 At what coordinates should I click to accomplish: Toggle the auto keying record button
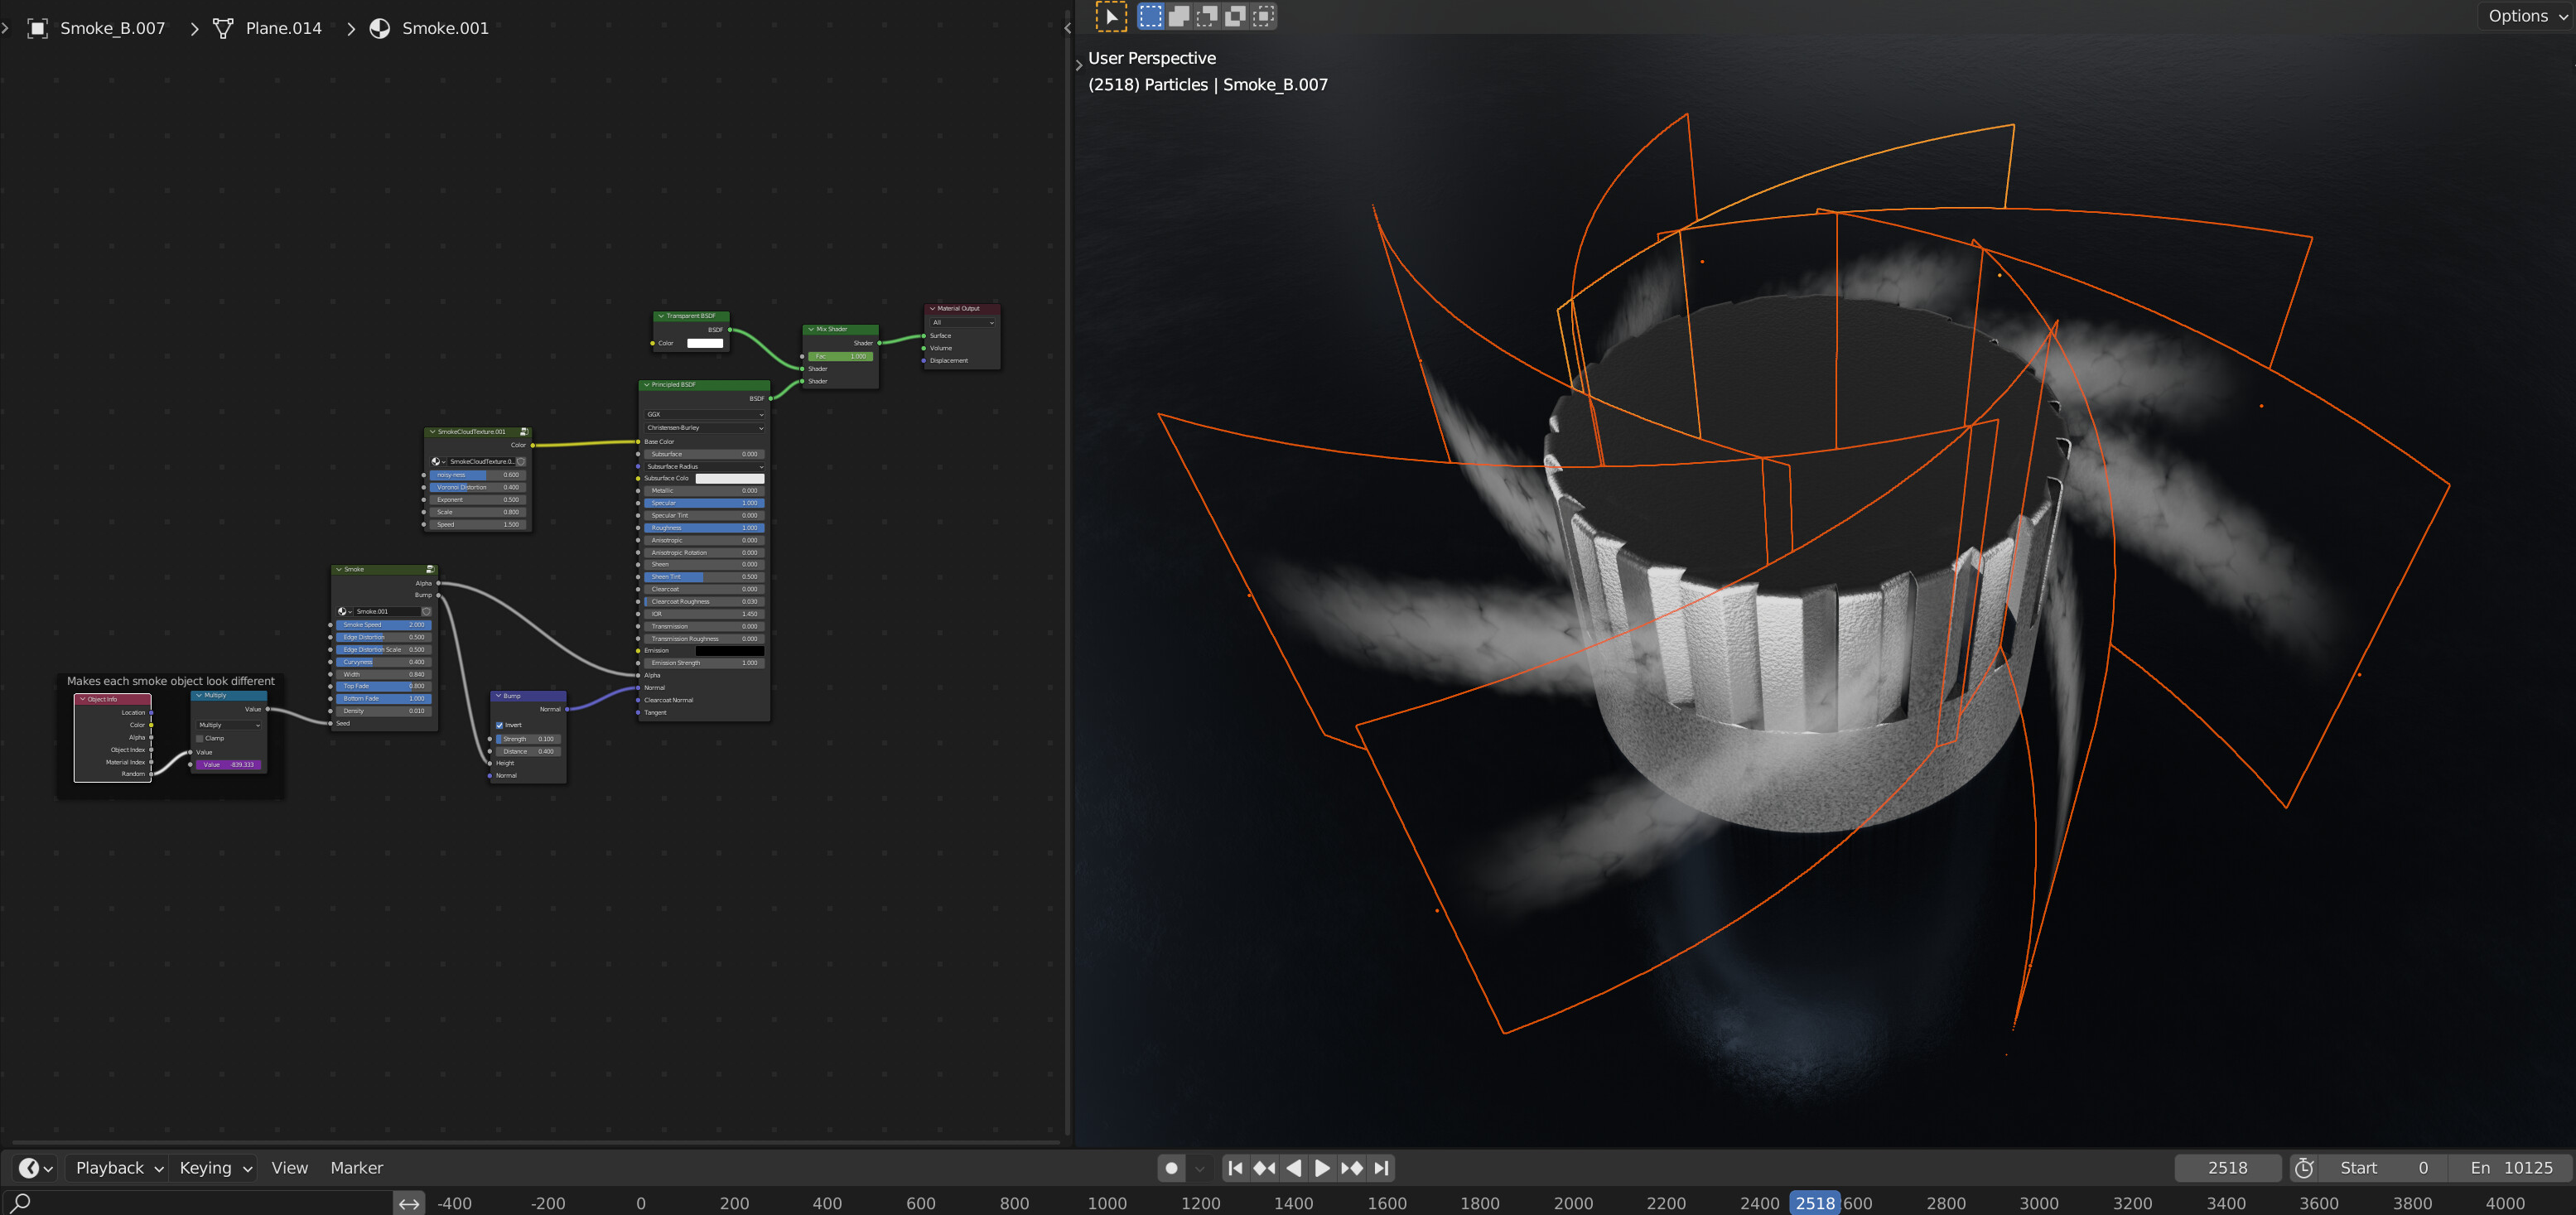point(1172,1167)
